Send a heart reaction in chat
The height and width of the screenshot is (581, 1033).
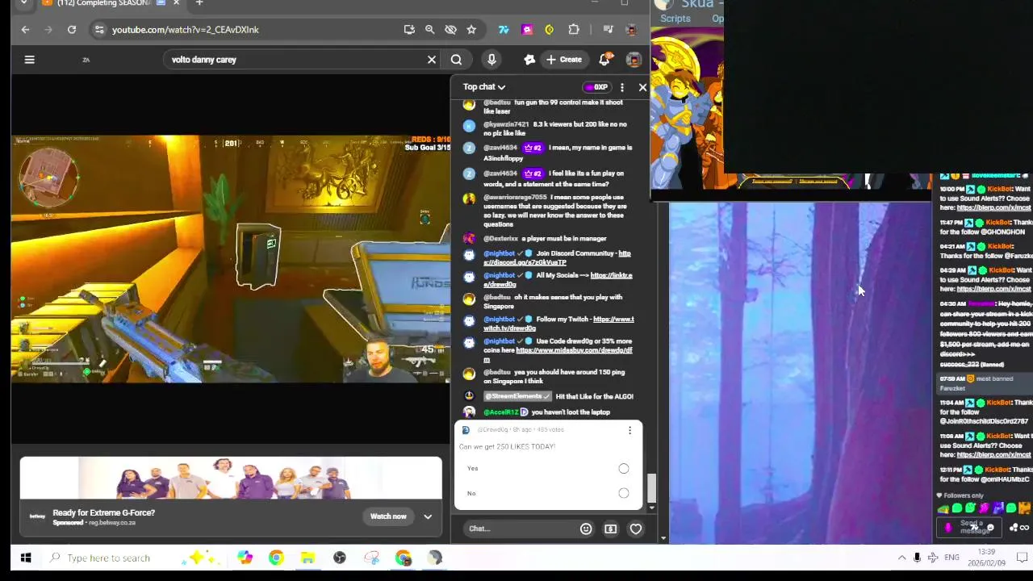point(636,529)
